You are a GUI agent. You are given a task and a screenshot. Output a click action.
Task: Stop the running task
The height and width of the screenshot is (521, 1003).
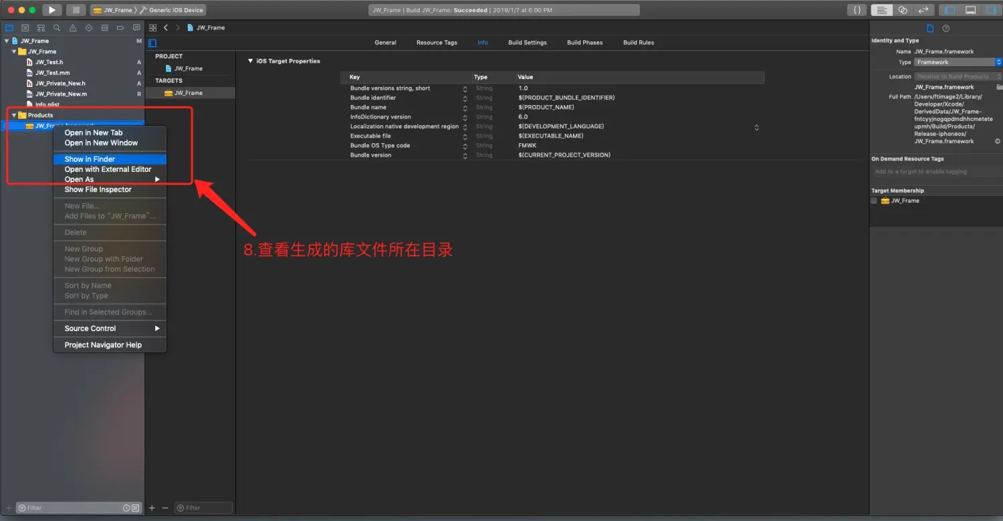tap(76, 10)
